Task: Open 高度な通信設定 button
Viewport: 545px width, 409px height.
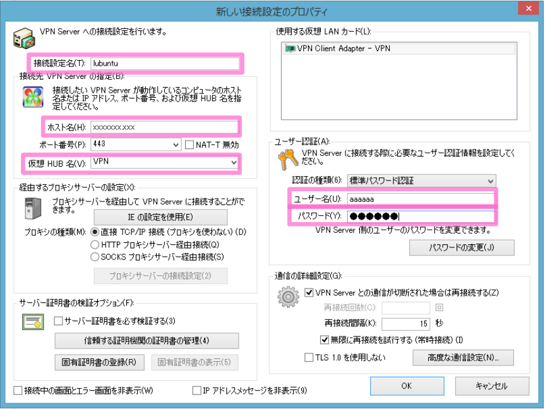Action: pos(463,358)
